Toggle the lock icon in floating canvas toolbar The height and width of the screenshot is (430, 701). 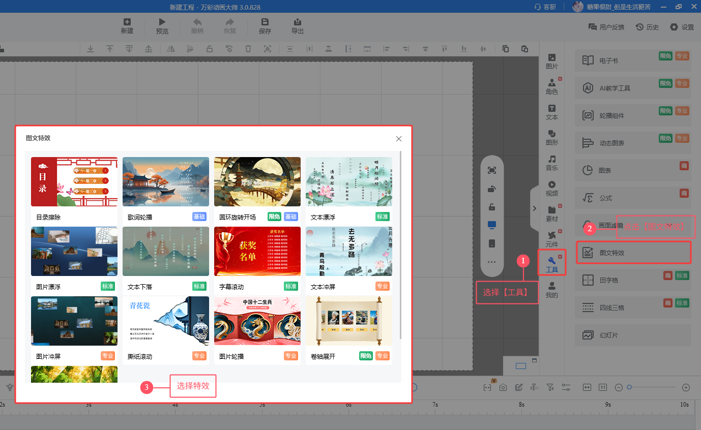(x=492, y=207)
